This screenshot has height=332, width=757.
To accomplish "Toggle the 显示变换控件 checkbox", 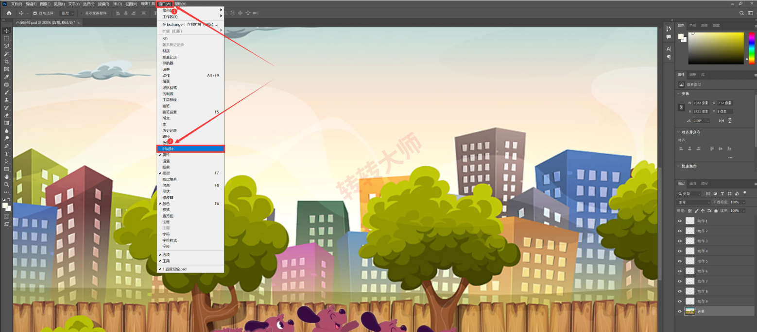I will 81,13.
